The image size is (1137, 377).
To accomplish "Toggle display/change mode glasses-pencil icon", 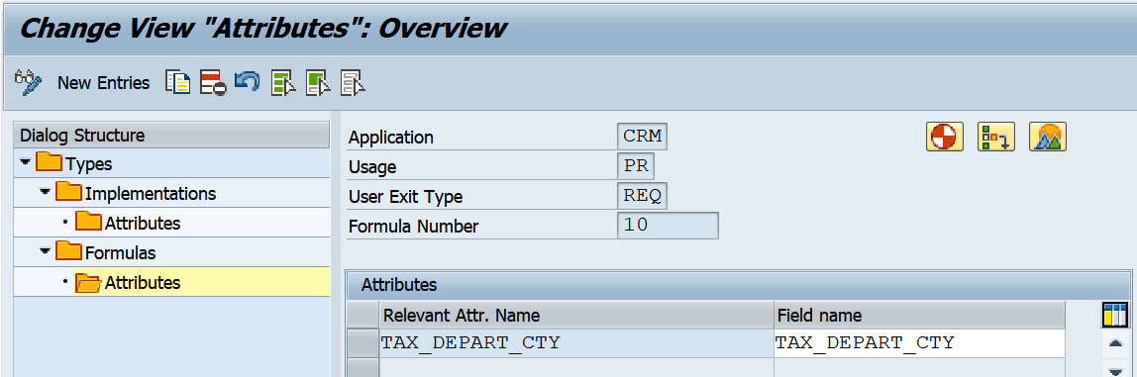I will [x=29, y=83].
